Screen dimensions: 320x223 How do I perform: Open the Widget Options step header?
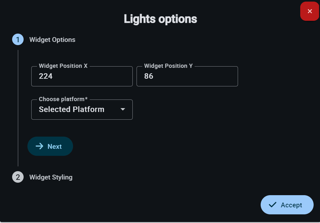tap(52, 40)
